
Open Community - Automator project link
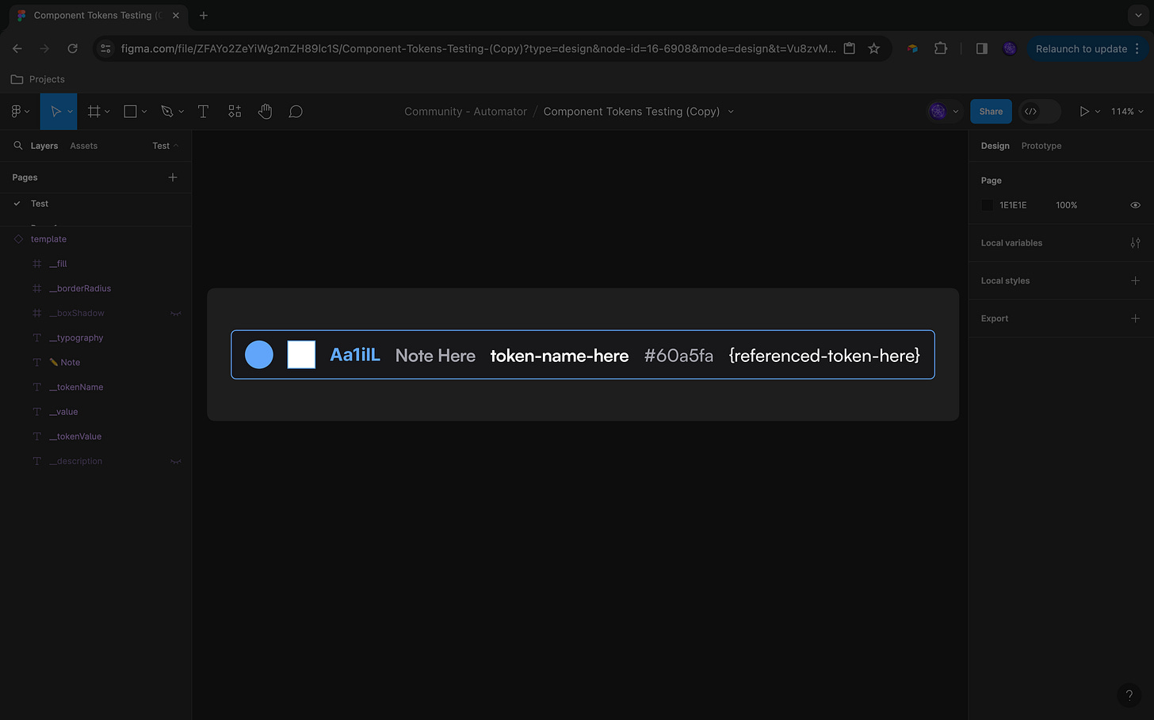[x=465, y=112]
